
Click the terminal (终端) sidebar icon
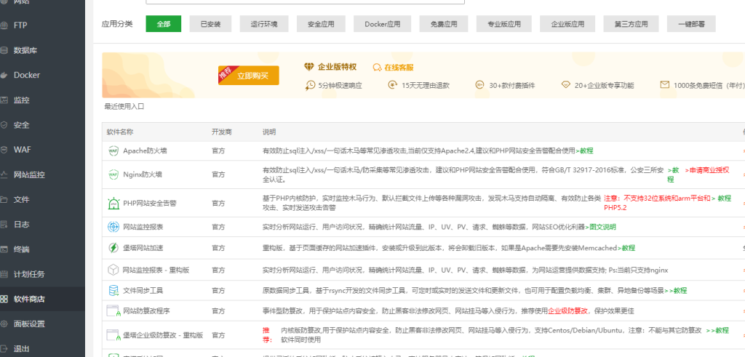point(4,249)
